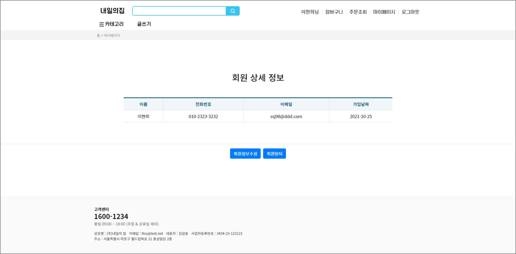The image size is (516, 254).
Task: Select the 전화번호 column header
Action: tap(203, 104)
